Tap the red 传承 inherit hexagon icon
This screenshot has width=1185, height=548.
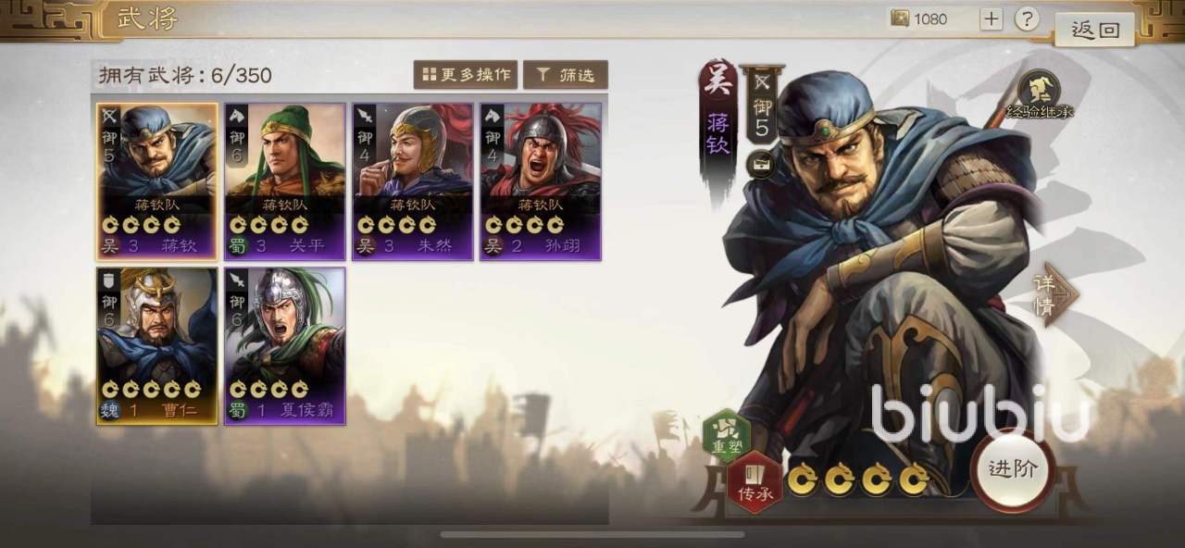pos(755,481)
